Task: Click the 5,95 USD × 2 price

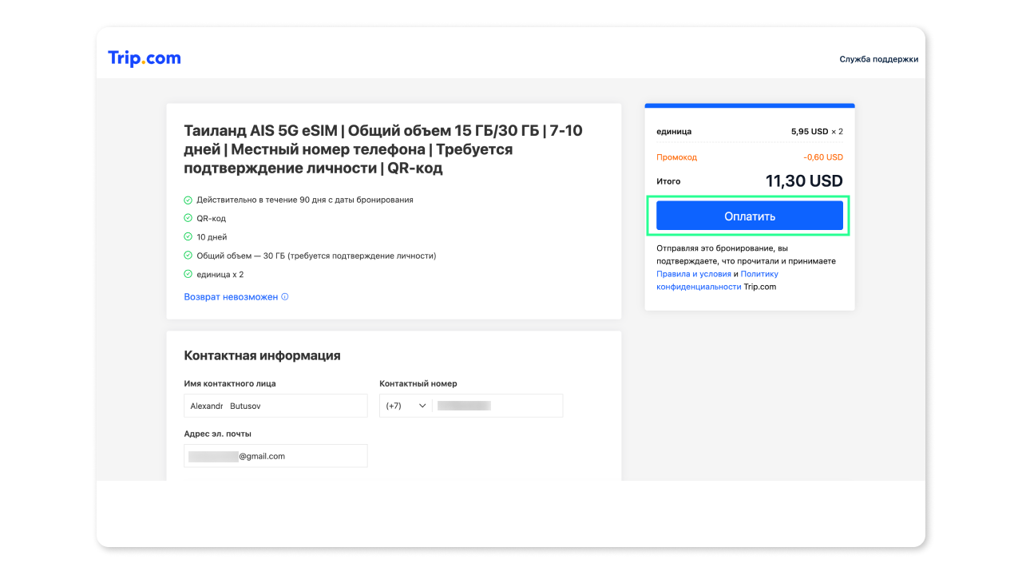Action: (x=817, y=132)
